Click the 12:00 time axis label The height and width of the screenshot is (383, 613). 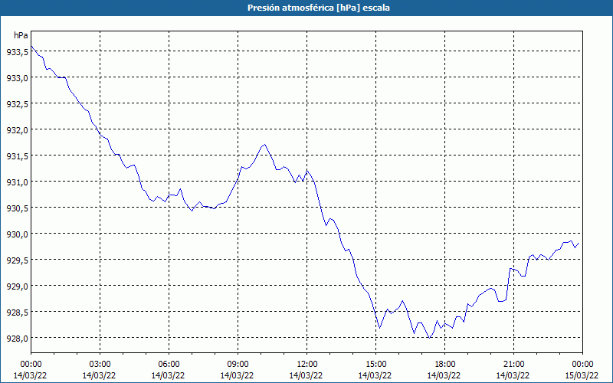[307, 365]
